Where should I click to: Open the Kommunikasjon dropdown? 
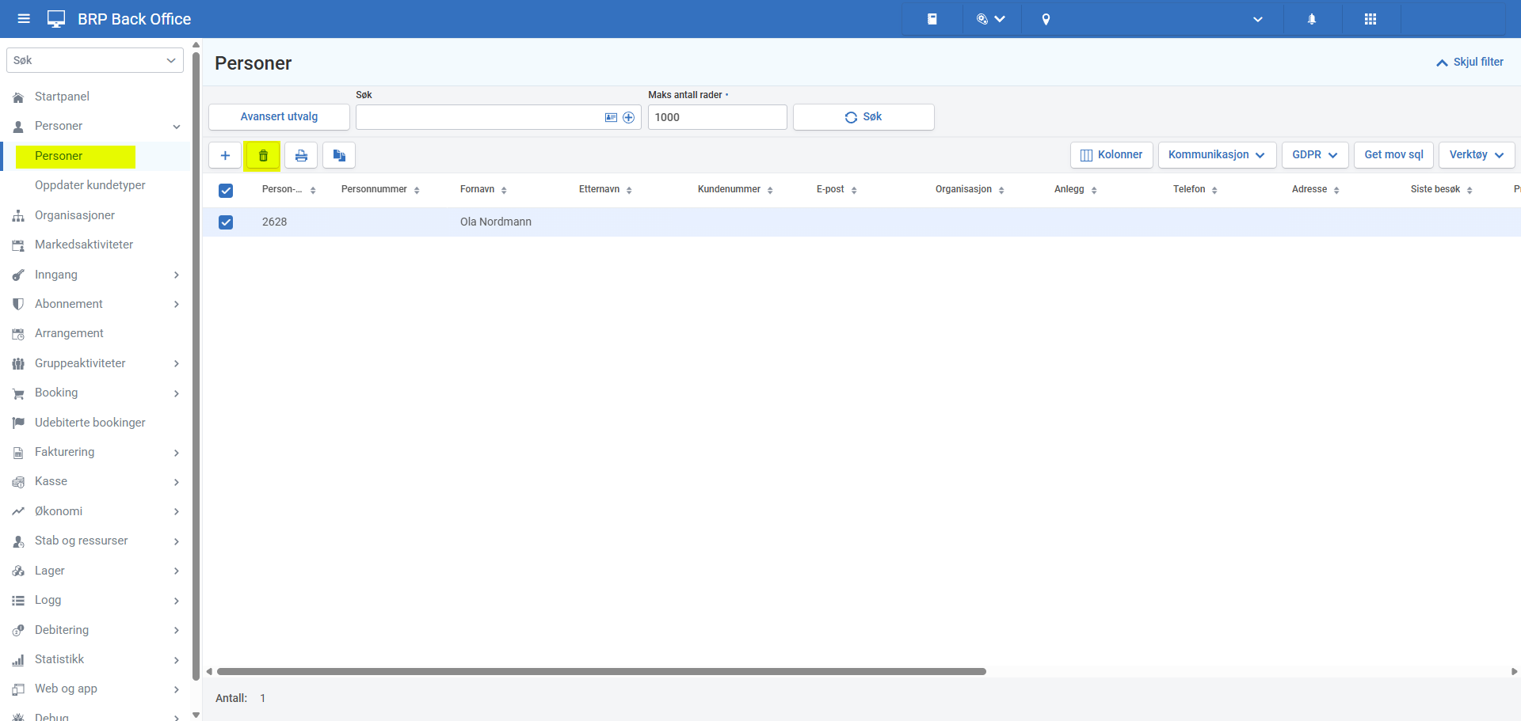coord(1216,155)
